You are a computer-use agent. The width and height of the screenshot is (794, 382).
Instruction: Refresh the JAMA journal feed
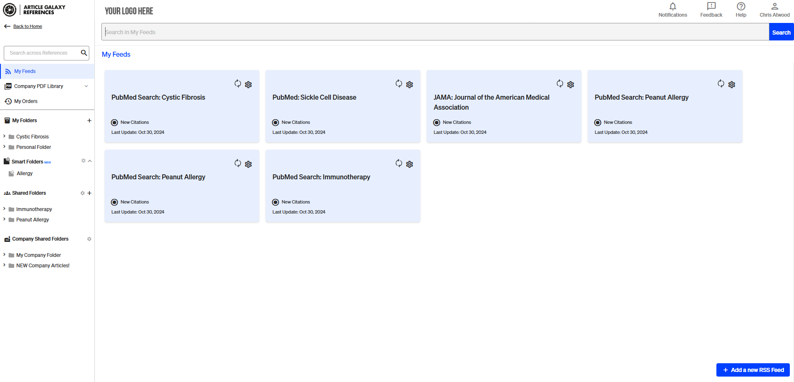tap(560, 84)
